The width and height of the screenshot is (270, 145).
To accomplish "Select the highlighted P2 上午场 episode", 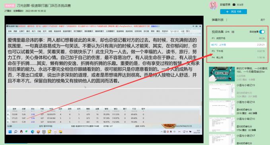I will point(238,45).
